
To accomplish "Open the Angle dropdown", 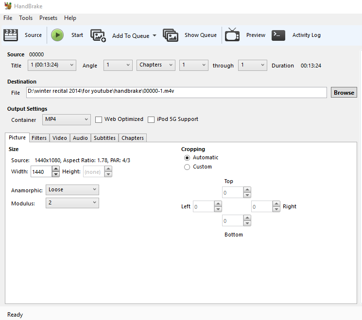I will pyautogui.click(x=118, y=65).
